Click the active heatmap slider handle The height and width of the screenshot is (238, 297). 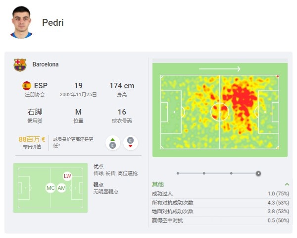point(258,174)
